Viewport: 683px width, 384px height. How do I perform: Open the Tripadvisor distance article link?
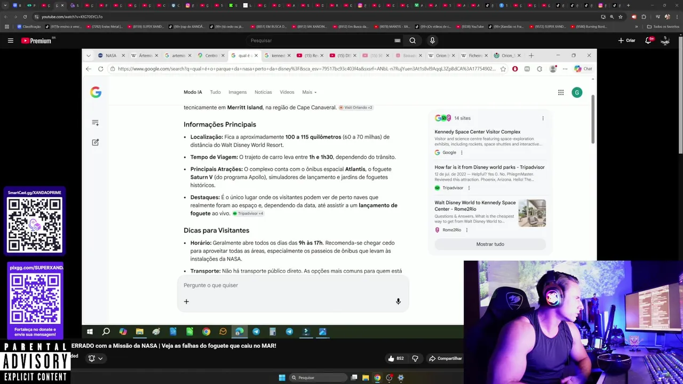[x=489, y=167]
